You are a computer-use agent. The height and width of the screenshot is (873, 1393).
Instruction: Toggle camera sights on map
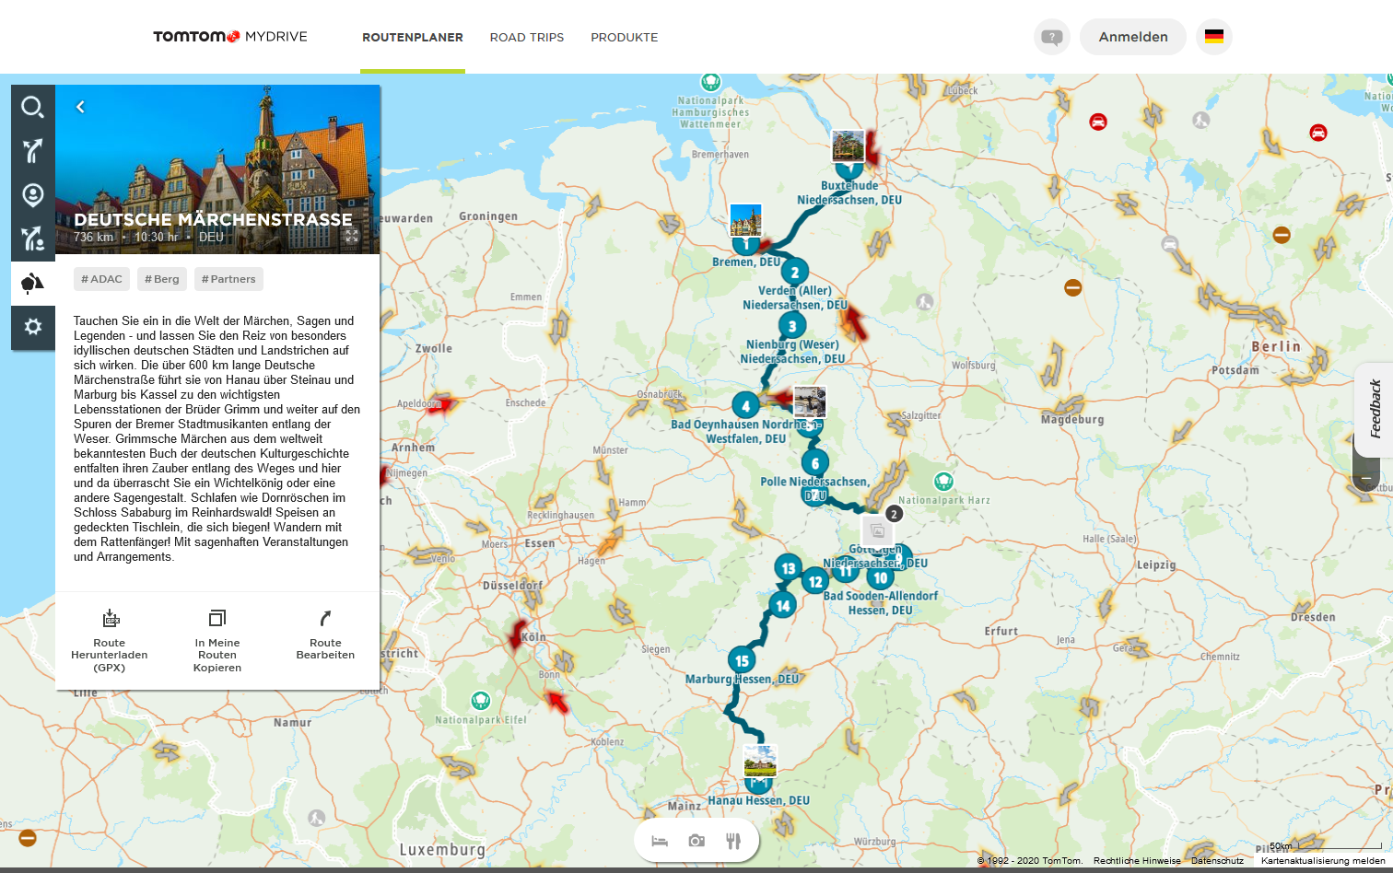pos(696,841)
